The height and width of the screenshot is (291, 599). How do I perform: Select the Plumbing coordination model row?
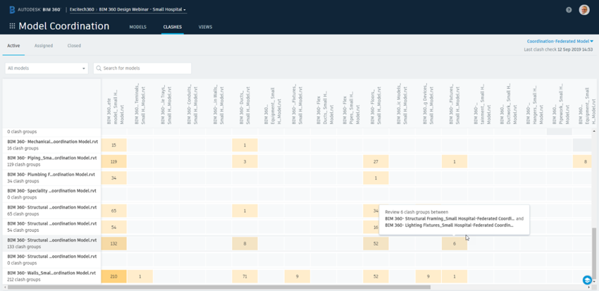point(52,178)
